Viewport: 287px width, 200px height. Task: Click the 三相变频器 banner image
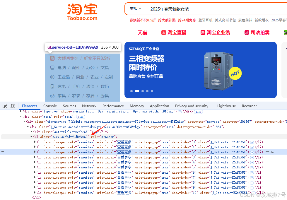(x=200, y=70)
